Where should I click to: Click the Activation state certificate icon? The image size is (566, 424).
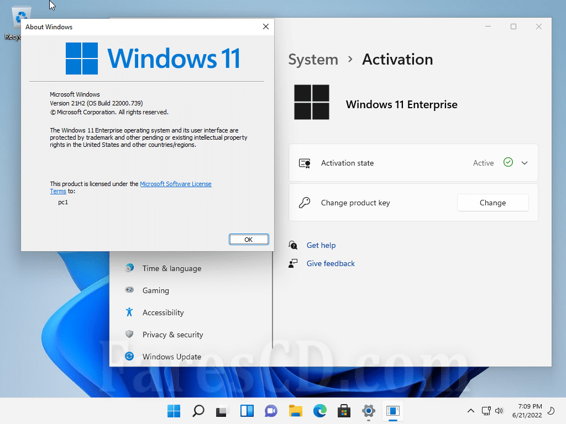click(305, 163)
